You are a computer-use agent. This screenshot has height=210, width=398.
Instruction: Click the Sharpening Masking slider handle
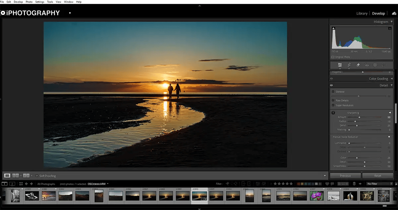click(349, 130)
